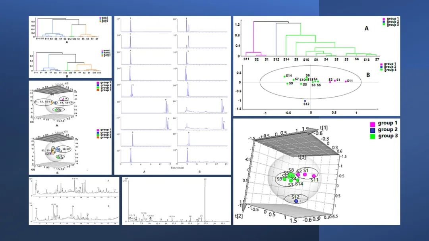Select the magenta S11 sphere in large 3D plot

tap(314, 176)
